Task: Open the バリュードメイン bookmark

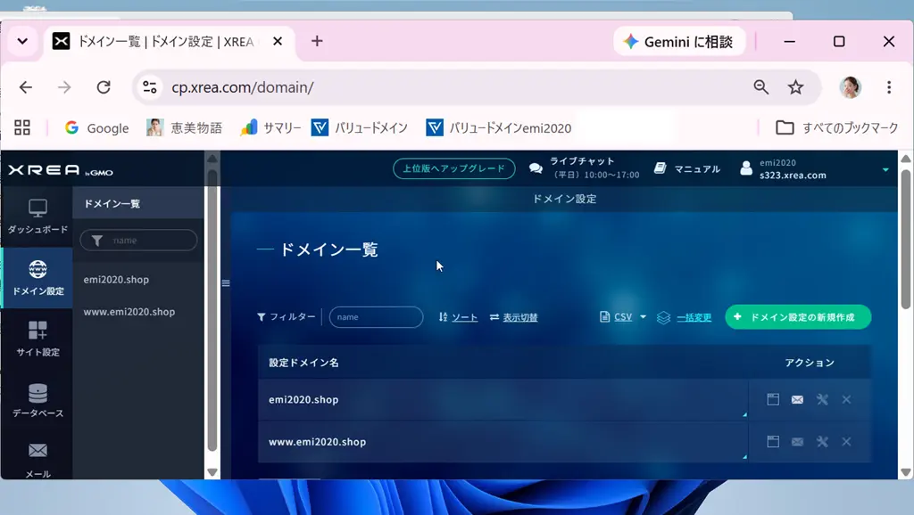Action: coord(360,128)
